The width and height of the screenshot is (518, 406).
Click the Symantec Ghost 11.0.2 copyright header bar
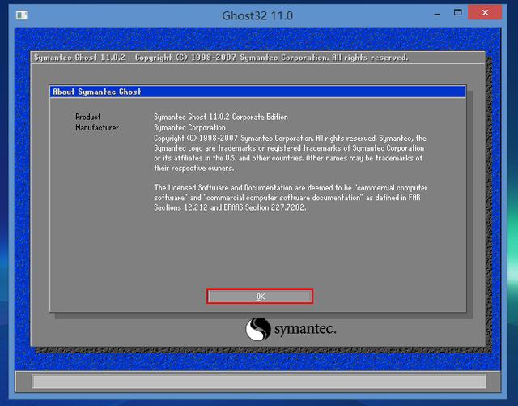click(x=257, y=58)
